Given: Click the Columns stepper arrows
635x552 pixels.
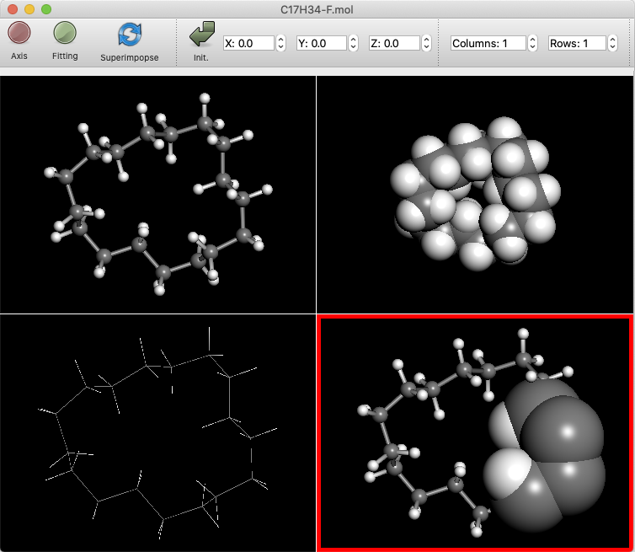Looking at the screenshot, I should click(x=532, y=43).
